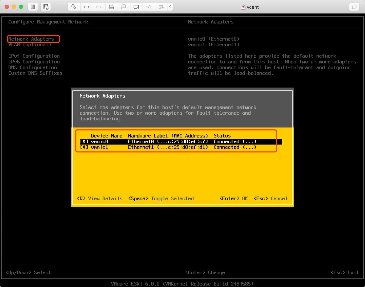Click <Up/Down> Select hint
Screen dimensions: 365x287
pyautogui.click(x=28, y=272)
